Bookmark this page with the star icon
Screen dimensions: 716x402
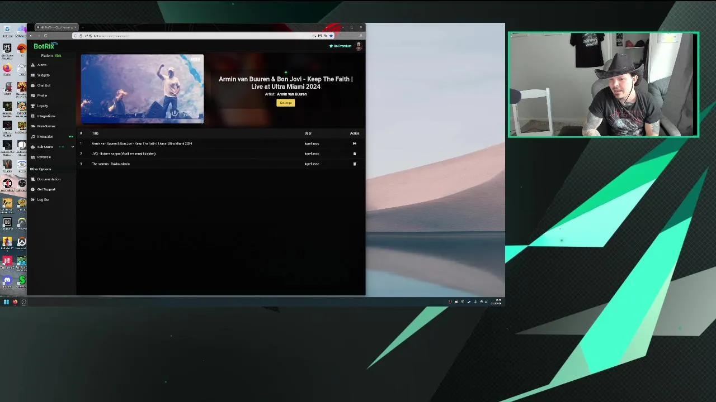coord(331,36)
